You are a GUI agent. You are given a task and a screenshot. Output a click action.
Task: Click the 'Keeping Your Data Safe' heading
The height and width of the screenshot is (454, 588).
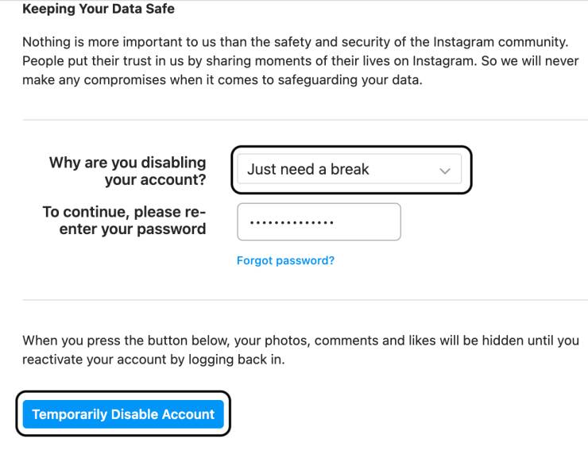click(x=99, y=10)
